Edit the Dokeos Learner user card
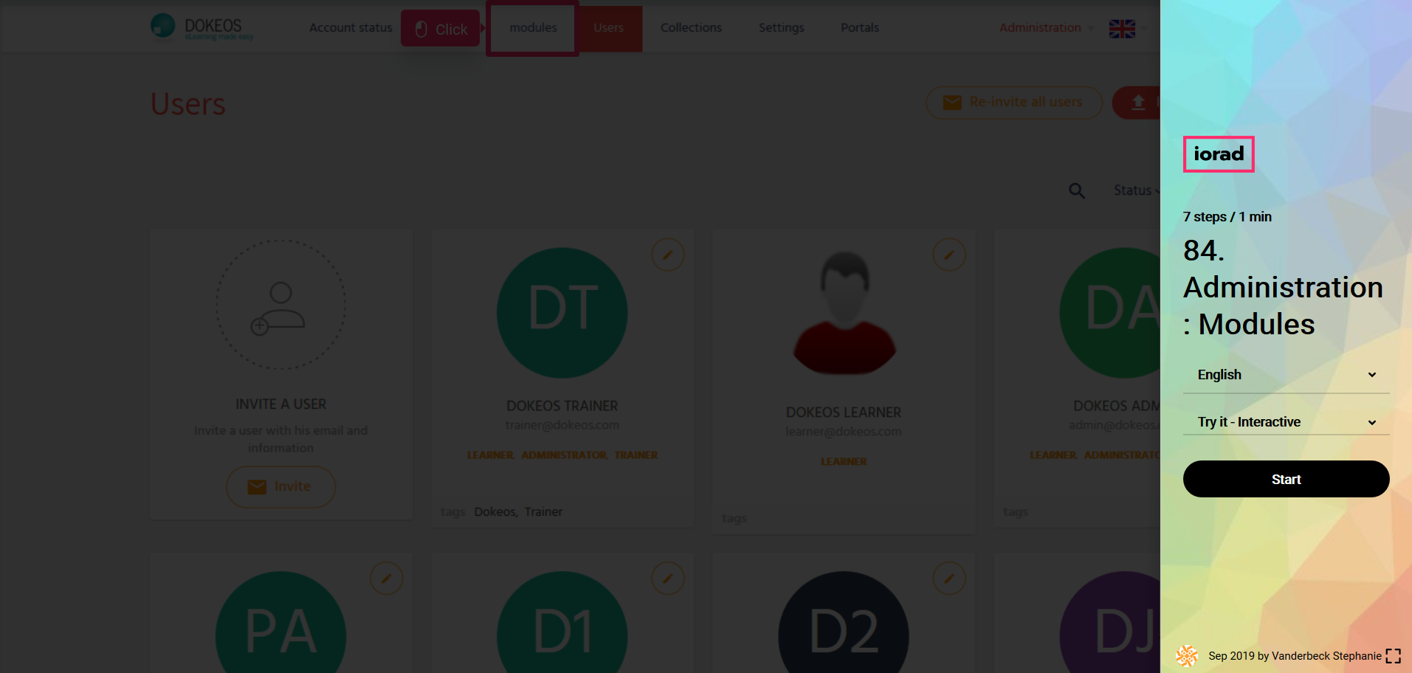 [x=948, y=255]
